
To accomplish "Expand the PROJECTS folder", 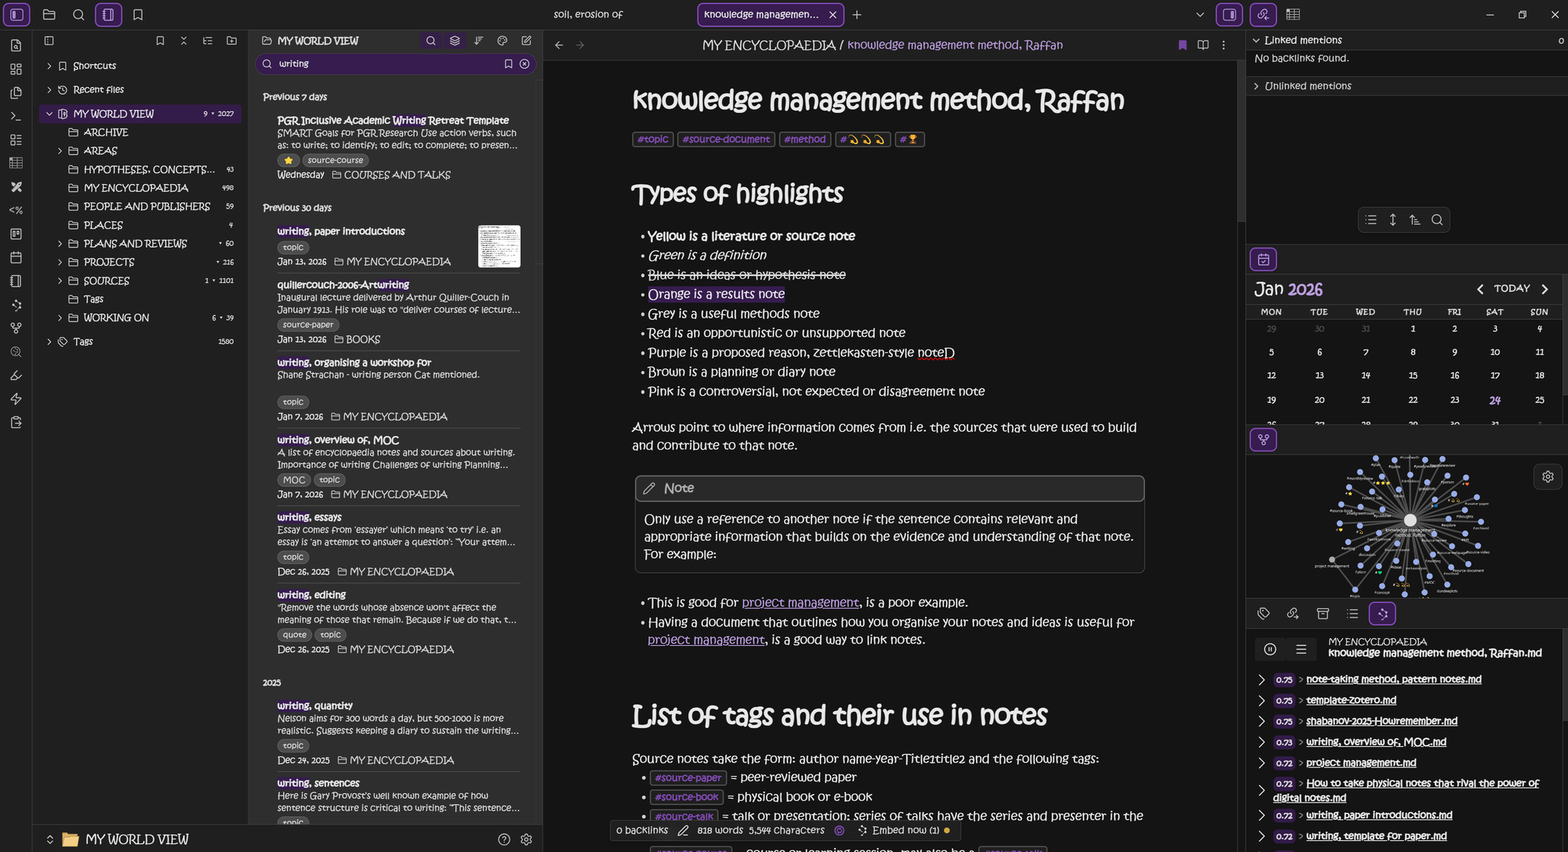I will (x=60, y=262).
